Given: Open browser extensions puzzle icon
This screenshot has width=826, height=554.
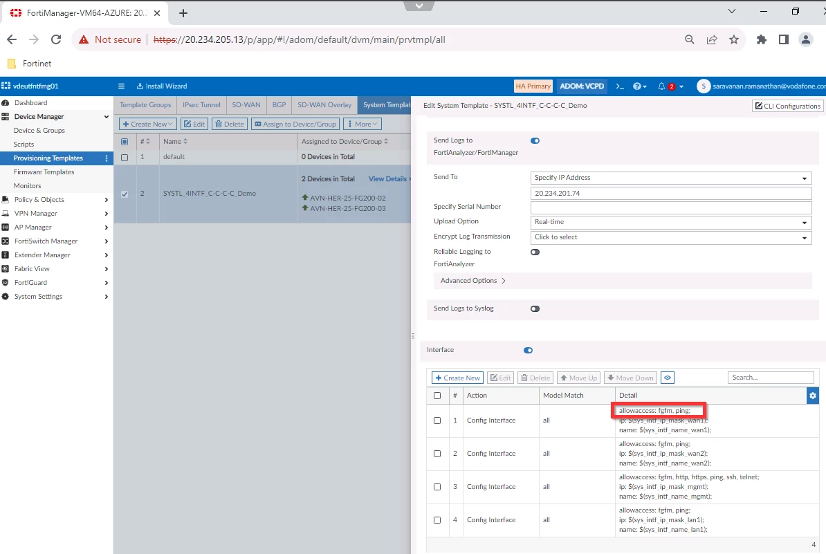Looking at the screenshot, I should 761,39.
